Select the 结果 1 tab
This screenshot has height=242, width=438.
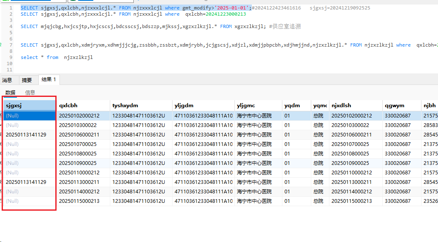tap(49, 80)
